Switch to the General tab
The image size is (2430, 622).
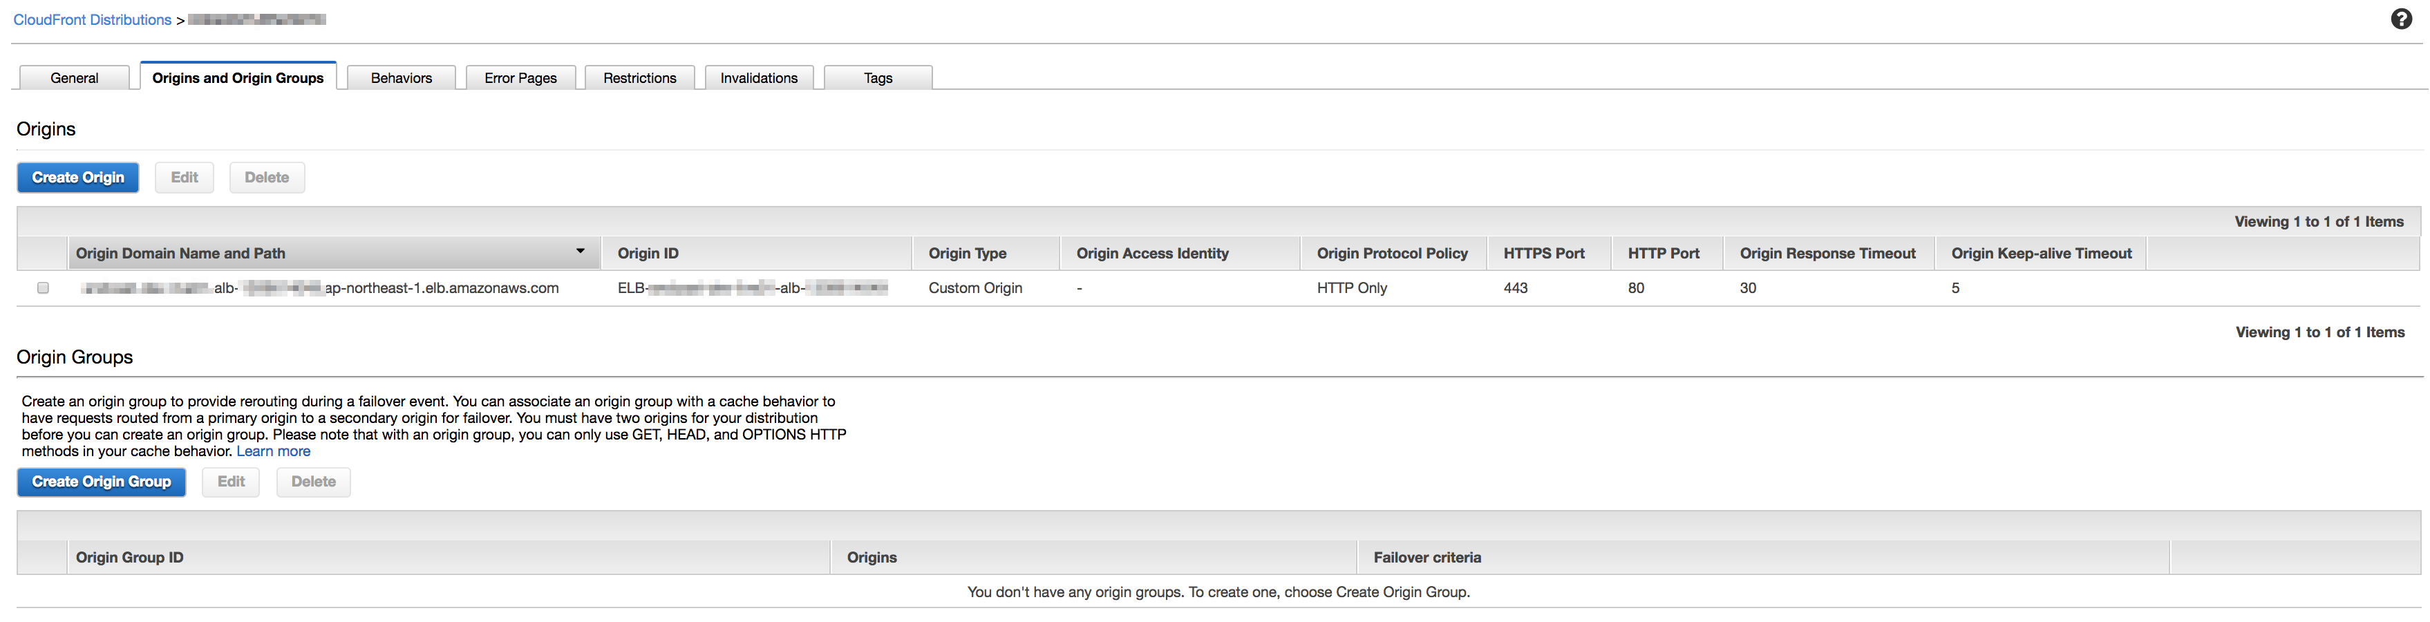pos(73,77)
